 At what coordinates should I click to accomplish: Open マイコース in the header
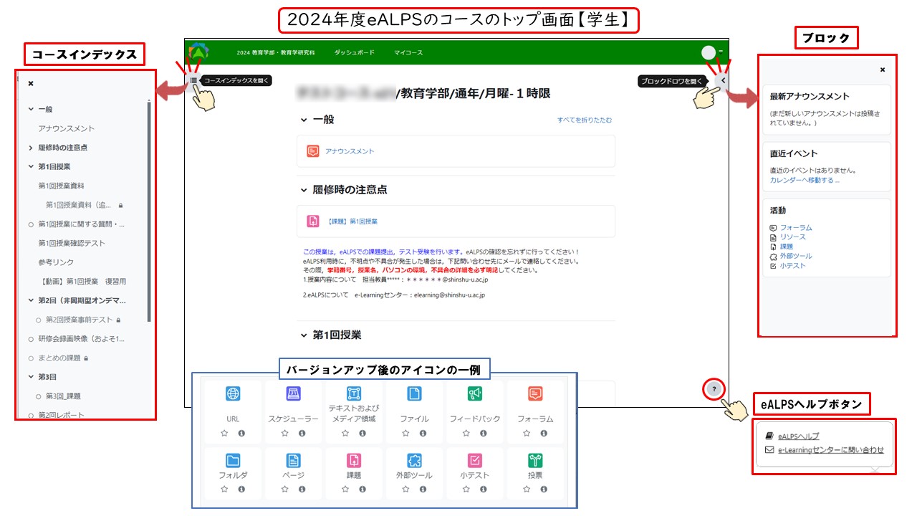click(x=408, y=53)
